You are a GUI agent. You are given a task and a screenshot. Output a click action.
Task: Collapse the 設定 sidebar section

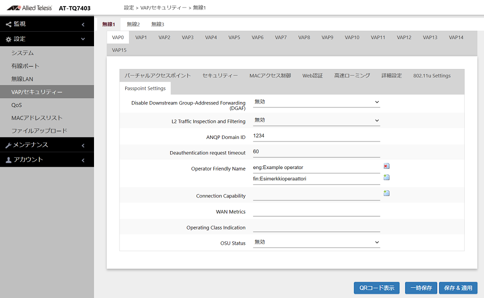pyautogui.click(x=47, y=39)
